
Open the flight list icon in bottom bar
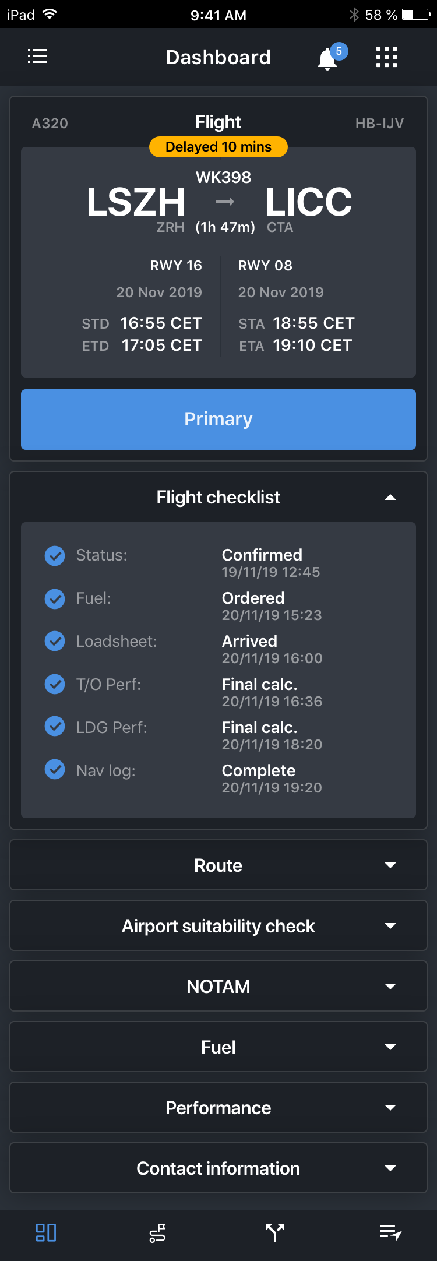tap(390, 1232)
